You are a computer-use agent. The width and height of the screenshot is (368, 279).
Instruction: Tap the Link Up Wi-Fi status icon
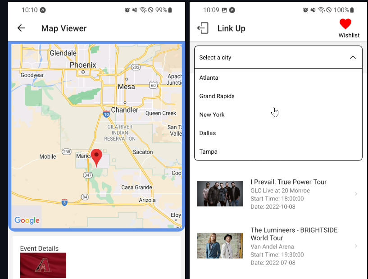(x=321, y=10)
